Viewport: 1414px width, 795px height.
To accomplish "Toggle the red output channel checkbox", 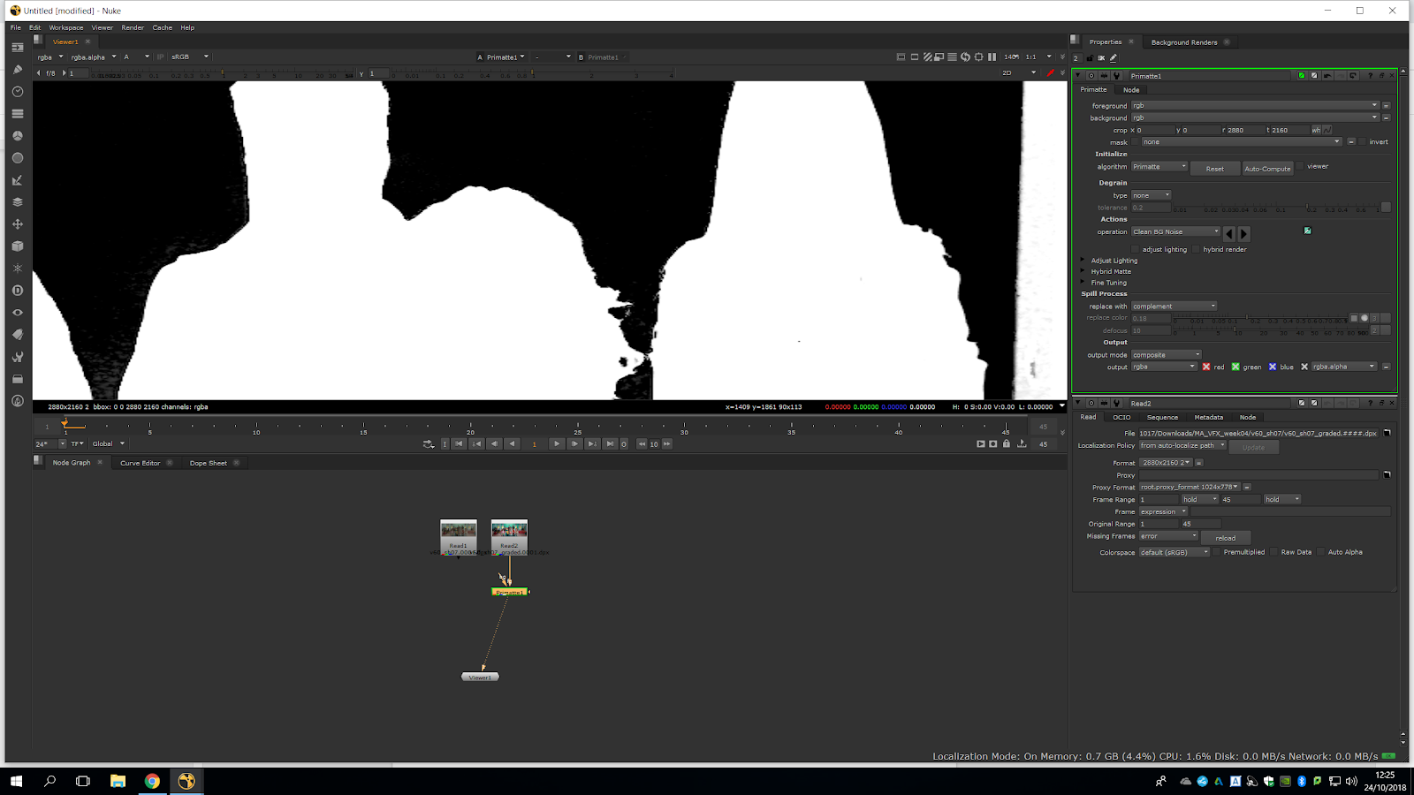I will pos(1205,367).
